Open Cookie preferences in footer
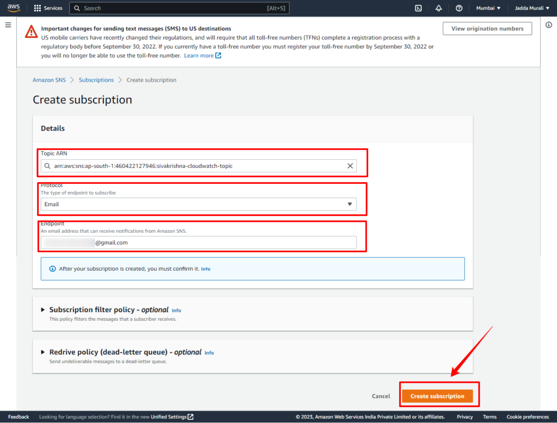 click(x=528, y=416)
